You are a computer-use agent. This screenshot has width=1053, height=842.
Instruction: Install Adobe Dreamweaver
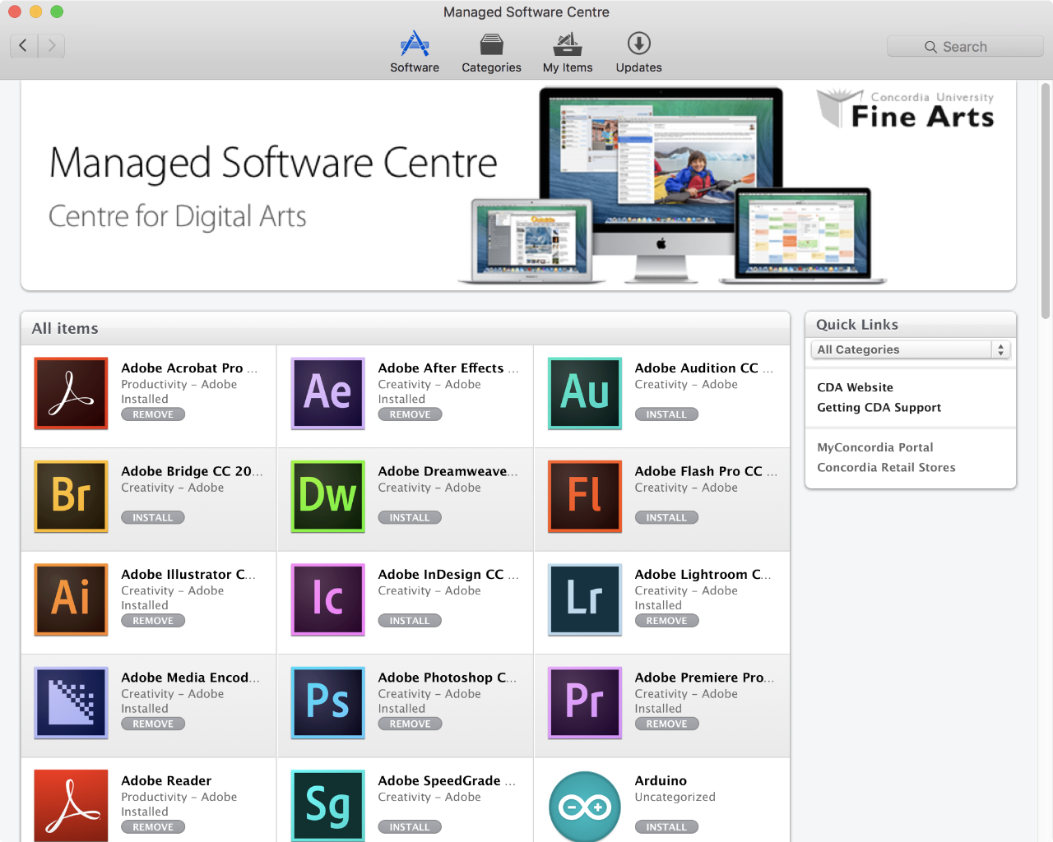click(410, 518)
